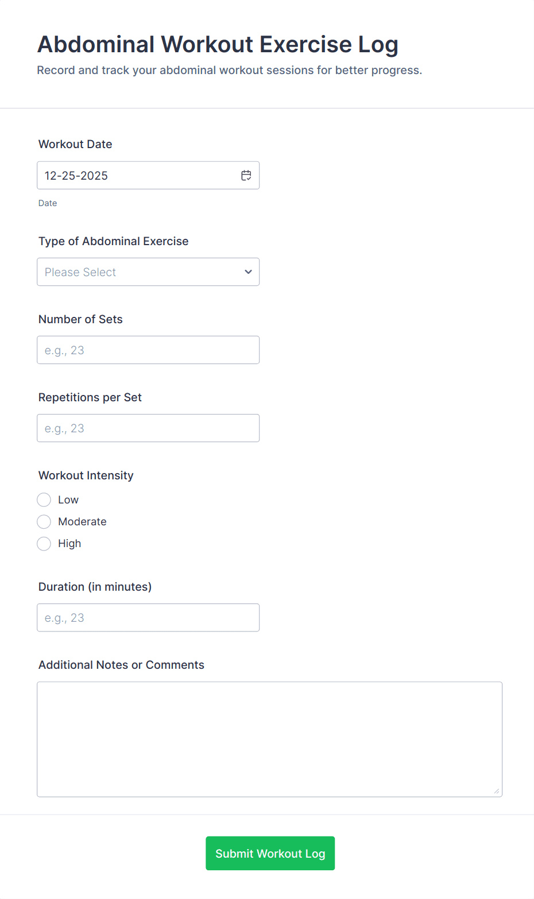Click the Abdominal Workout Exercise Log title
This screenshot has height=899, width=534.
(218, 44)
